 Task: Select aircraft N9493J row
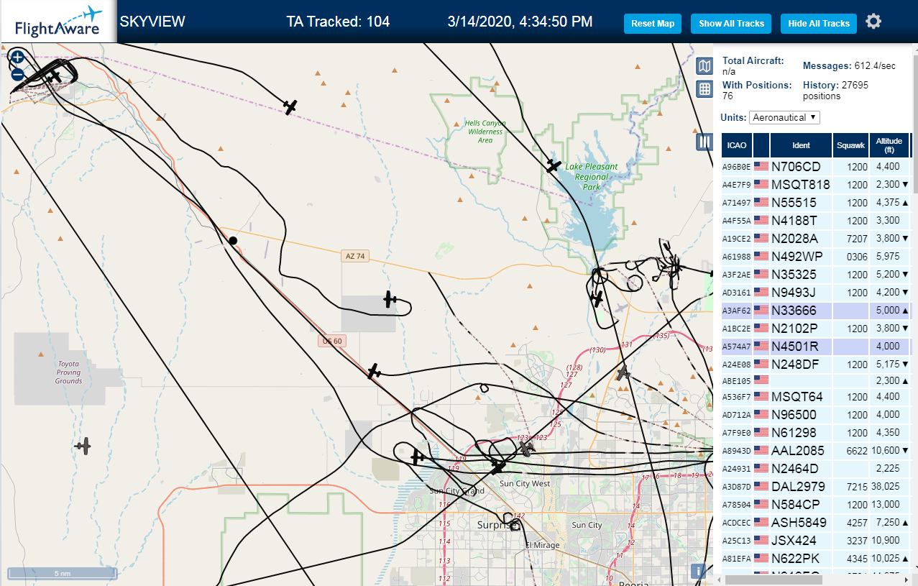pyautogui.click(x=817, y=293)
